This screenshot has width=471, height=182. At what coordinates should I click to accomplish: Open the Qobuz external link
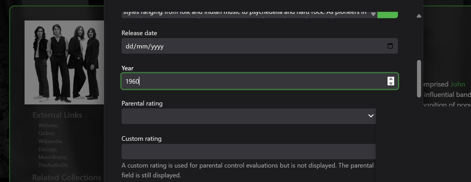[x=46, y=133]
